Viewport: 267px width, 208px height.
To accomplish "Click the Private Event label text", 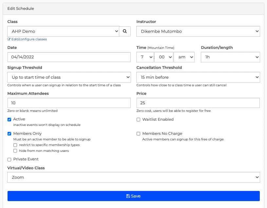I will pyautogui.click(x=26, y=159).
